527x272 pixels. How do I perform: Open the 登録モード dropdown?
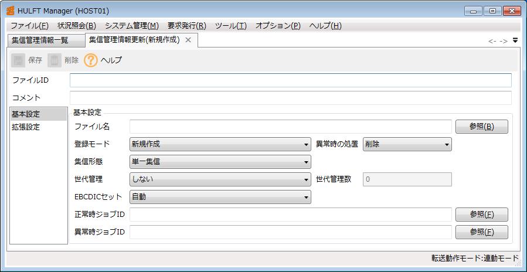click(x=220, y=144)
